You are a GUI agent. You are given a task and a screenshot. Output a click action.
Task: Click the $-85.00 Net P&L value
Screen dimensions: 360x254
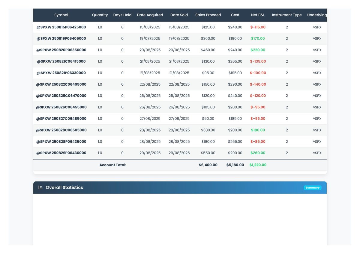[258, 142]
